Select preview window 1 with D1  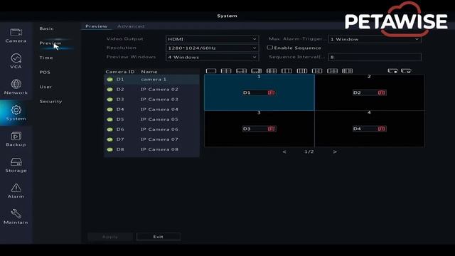(x=259, y=92)
